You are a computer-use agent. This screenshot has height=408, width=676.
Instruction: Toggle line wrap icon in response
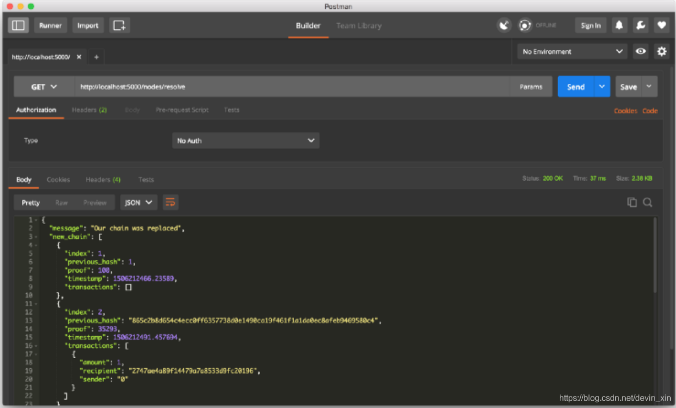[x=170, y=203]
